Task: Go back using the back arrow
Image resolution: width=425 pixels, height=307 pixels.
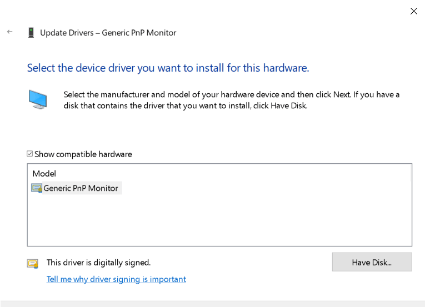Action: [x=9, y=32]
